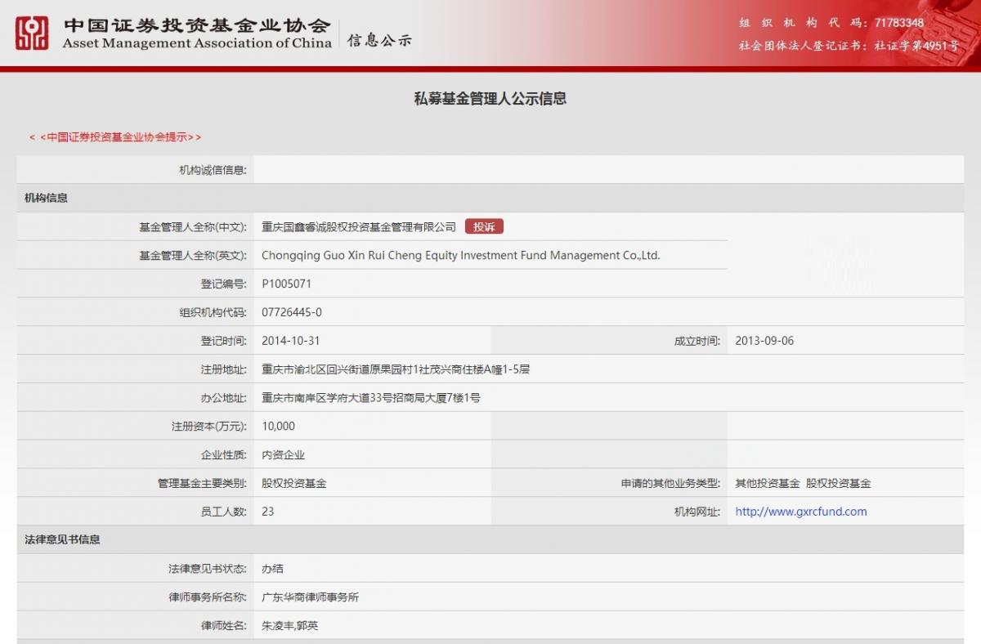Select law firm name 广东华商律师事务所

pos(310,597)
